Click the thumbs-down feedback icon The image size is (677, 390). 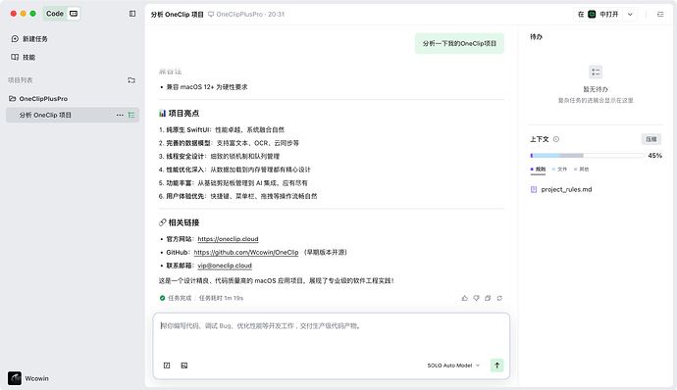coord(476,298)
